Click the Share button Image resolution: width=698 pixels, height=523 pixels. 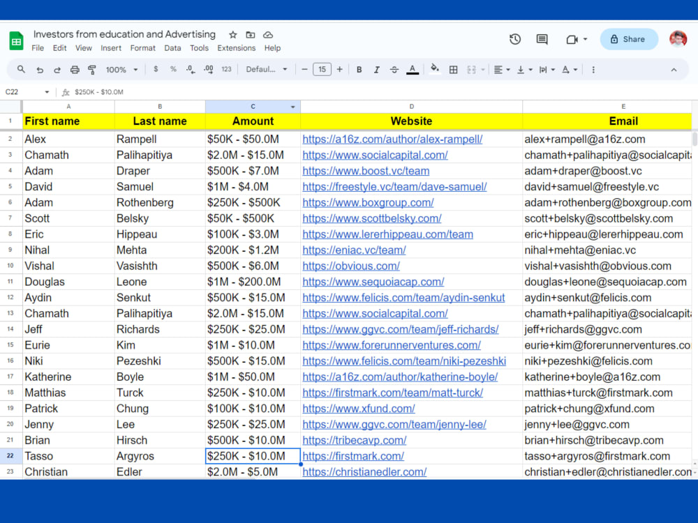point(629,39)
